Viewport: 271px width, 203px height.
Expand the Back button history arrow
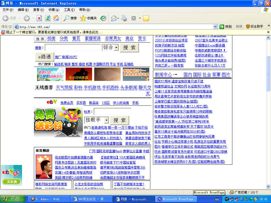20,18
